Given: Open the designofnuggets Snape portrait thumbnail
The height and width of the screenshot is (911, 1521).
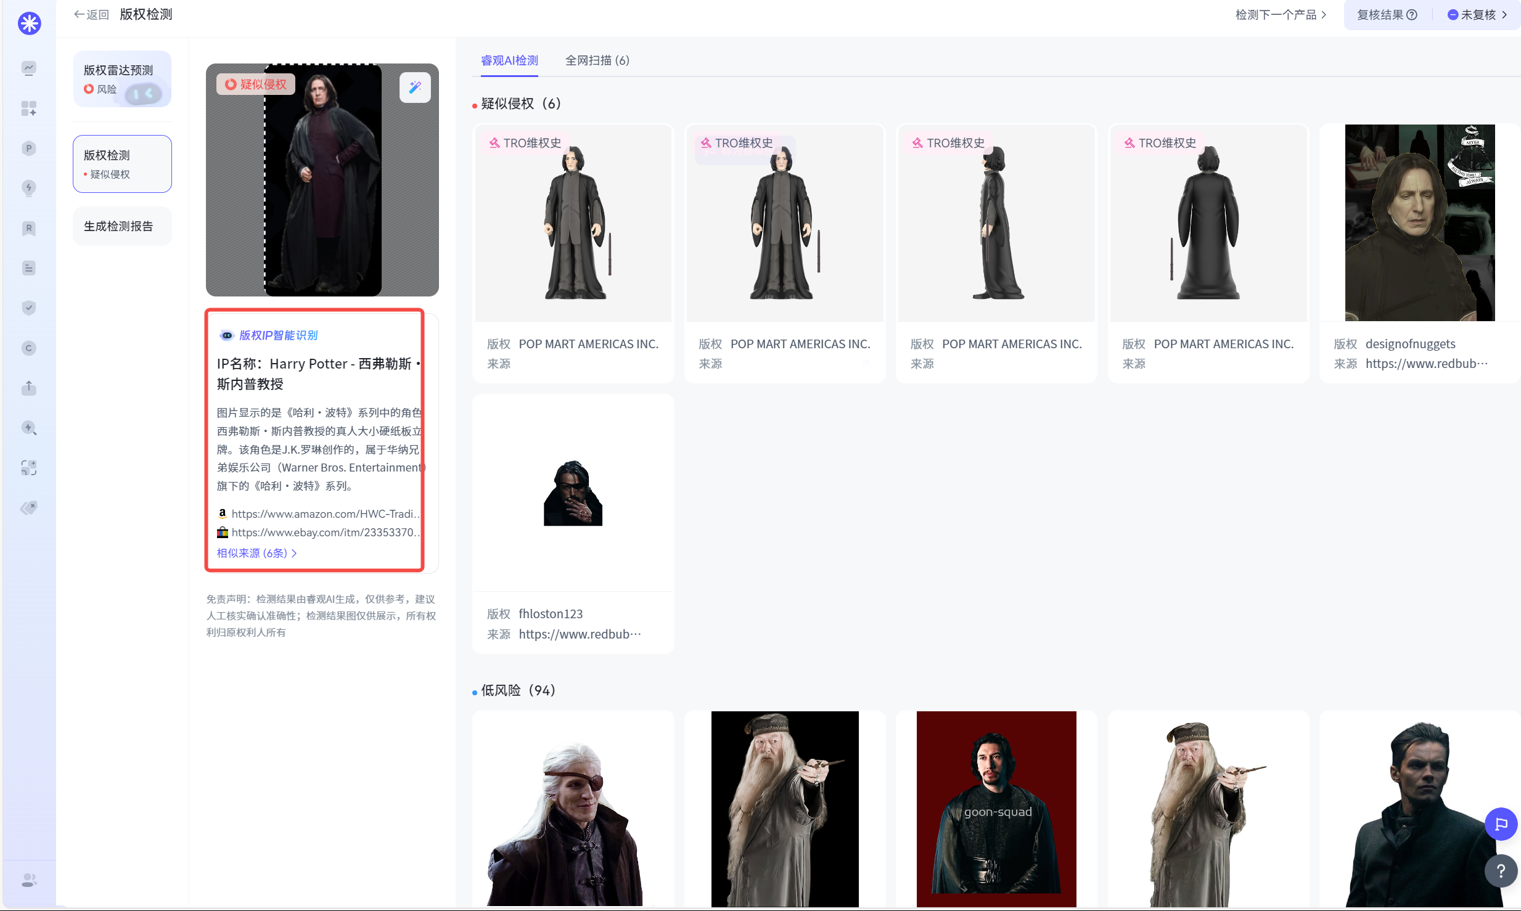Looking at the screenshot, I should coord(1419,223).
